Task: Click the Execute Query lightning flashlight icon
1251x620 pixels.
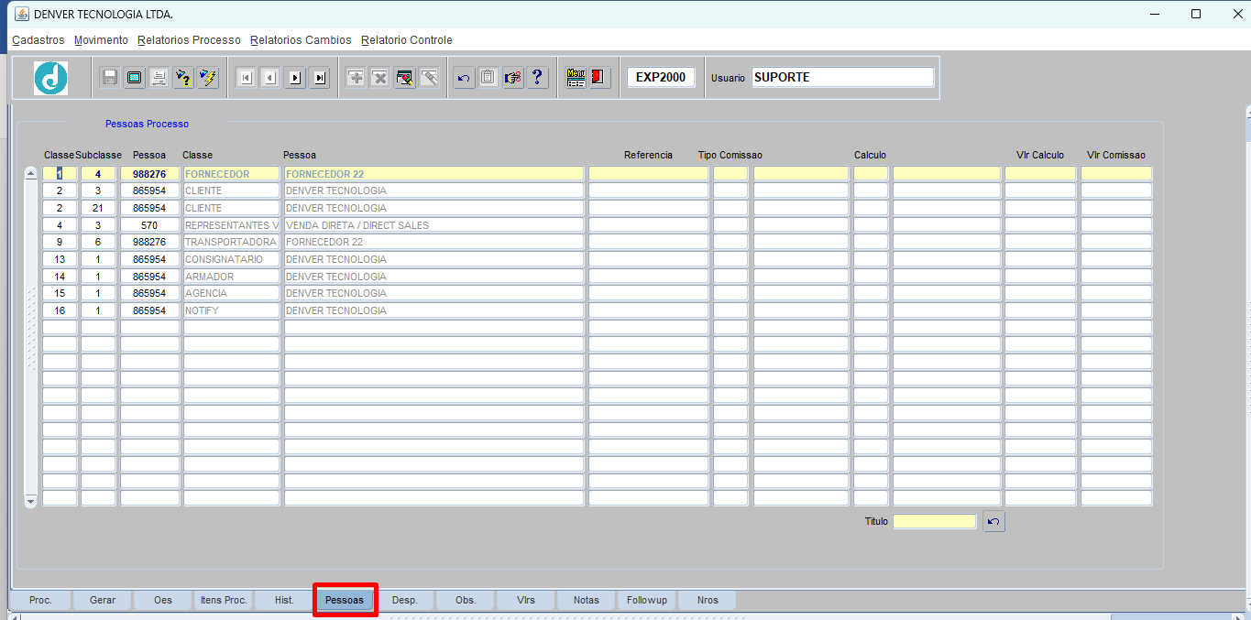Action: (208, 78)
